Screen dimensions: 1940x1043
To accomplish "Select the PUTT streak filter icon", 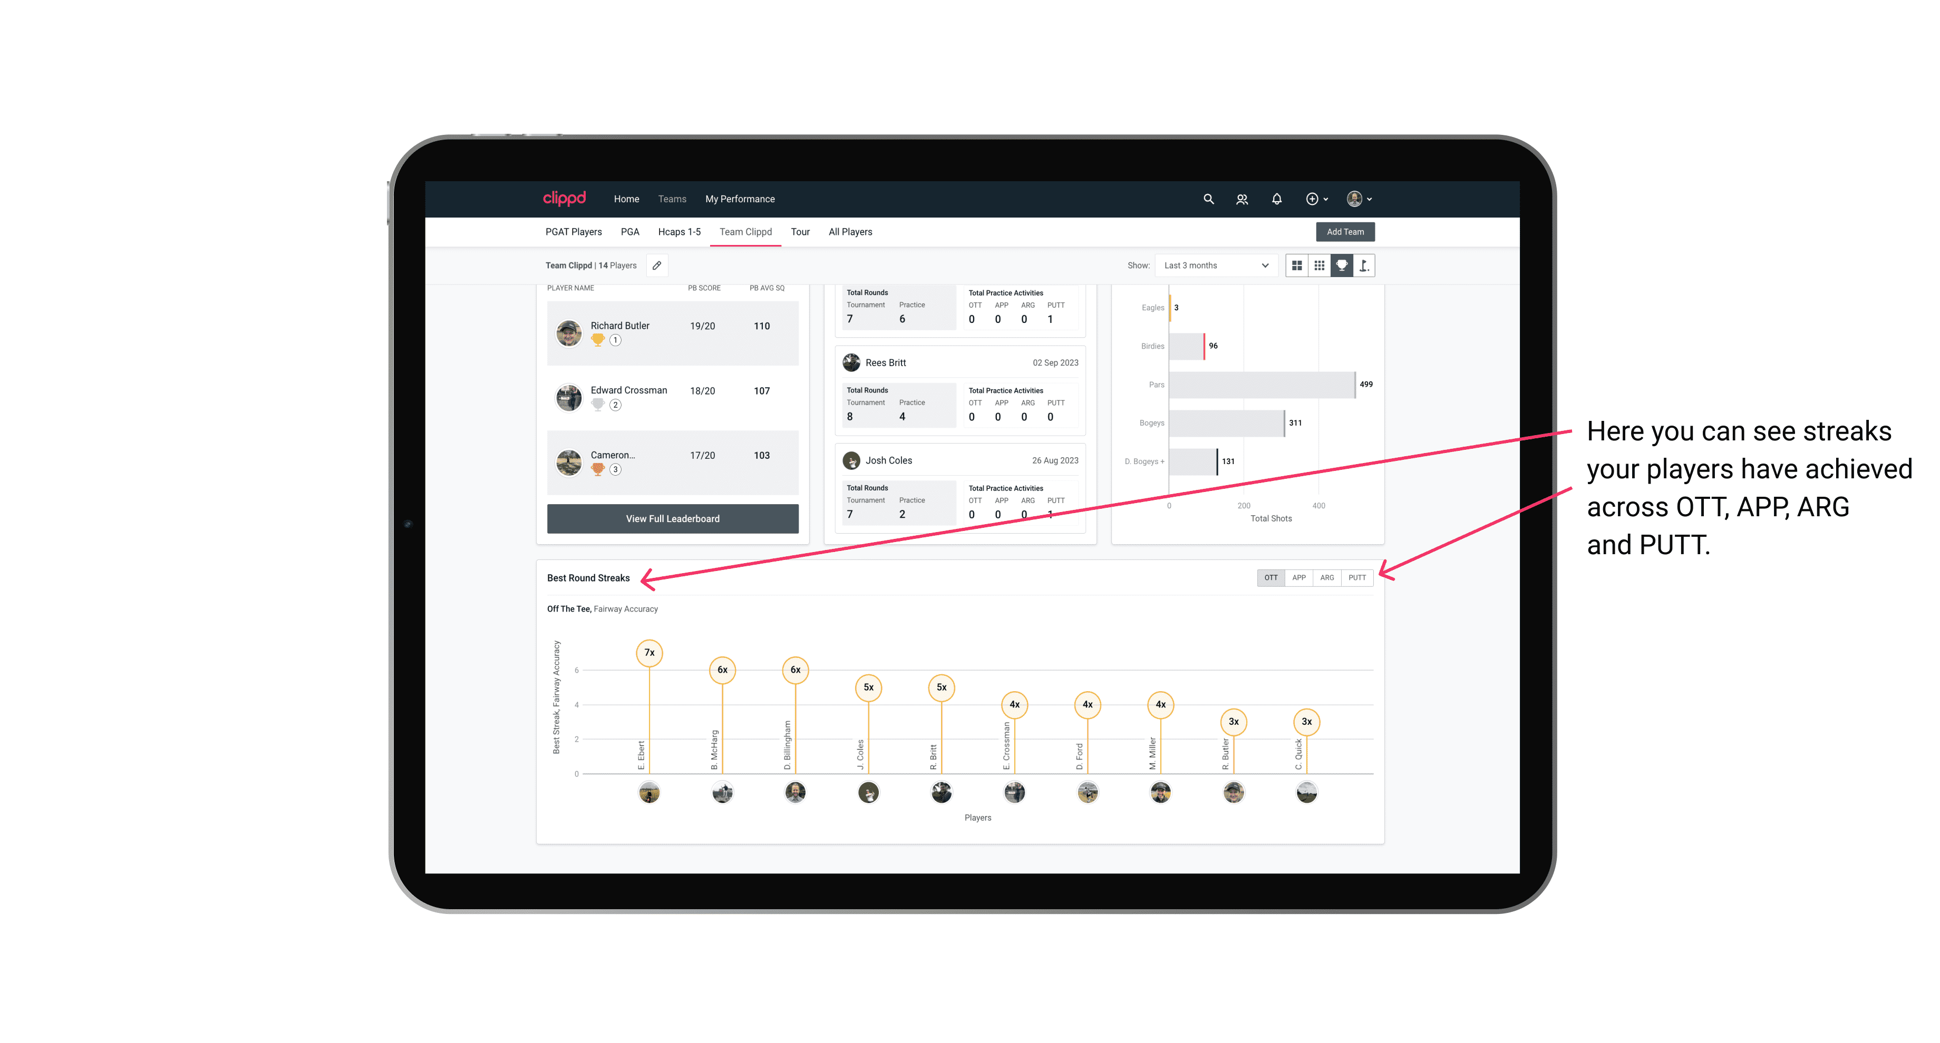I will (x=1357, y=578).
